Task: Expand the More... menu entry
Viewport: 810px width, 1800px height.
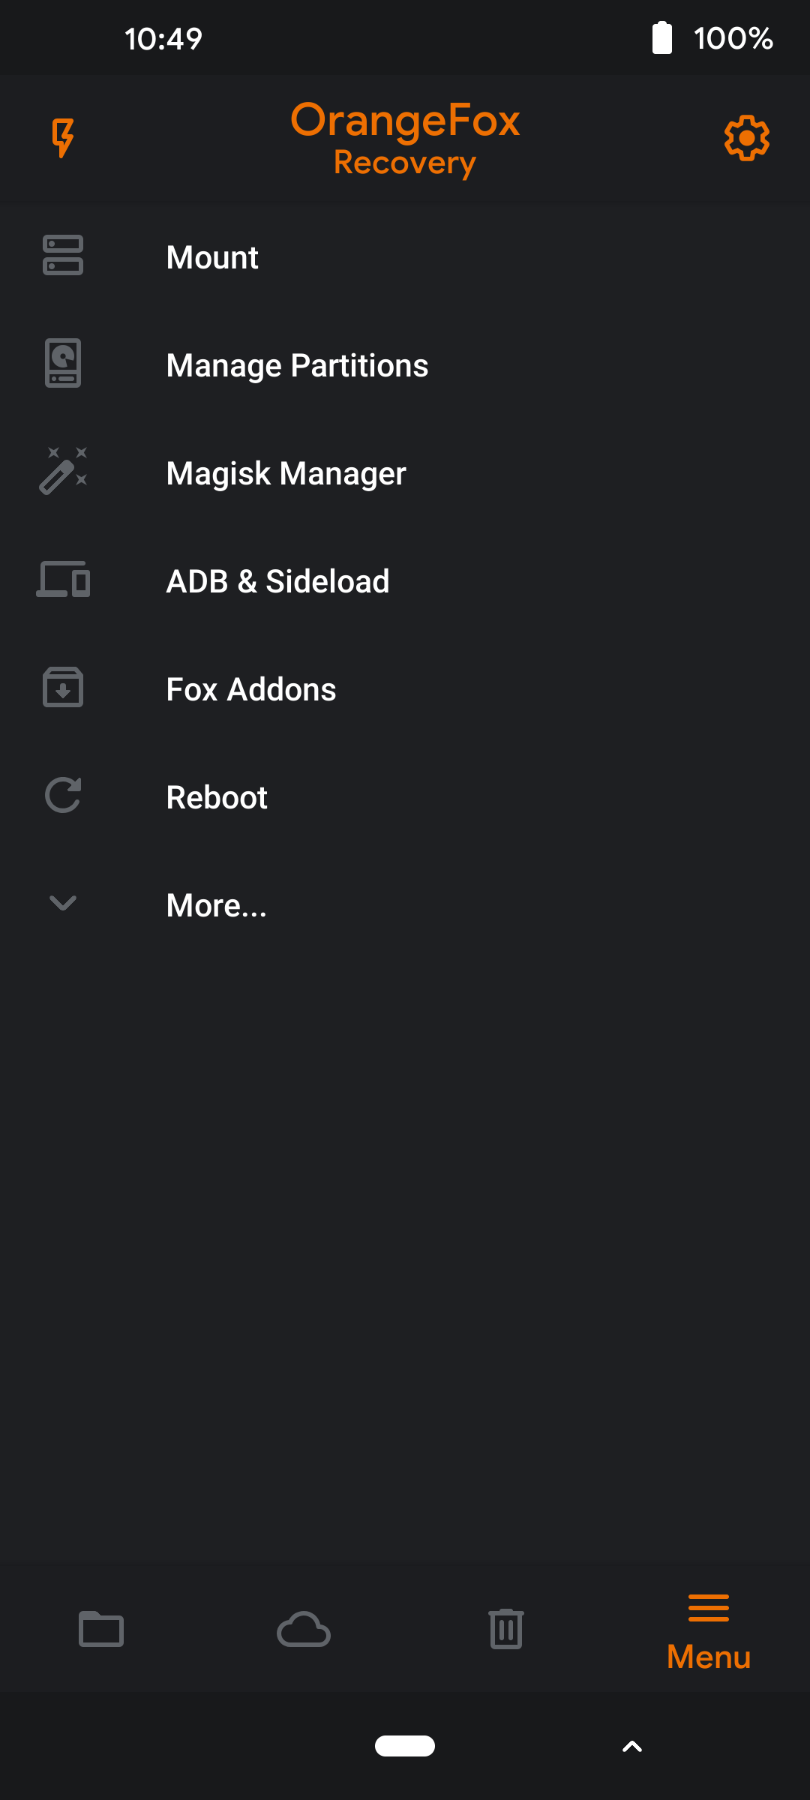Action: 217,905
